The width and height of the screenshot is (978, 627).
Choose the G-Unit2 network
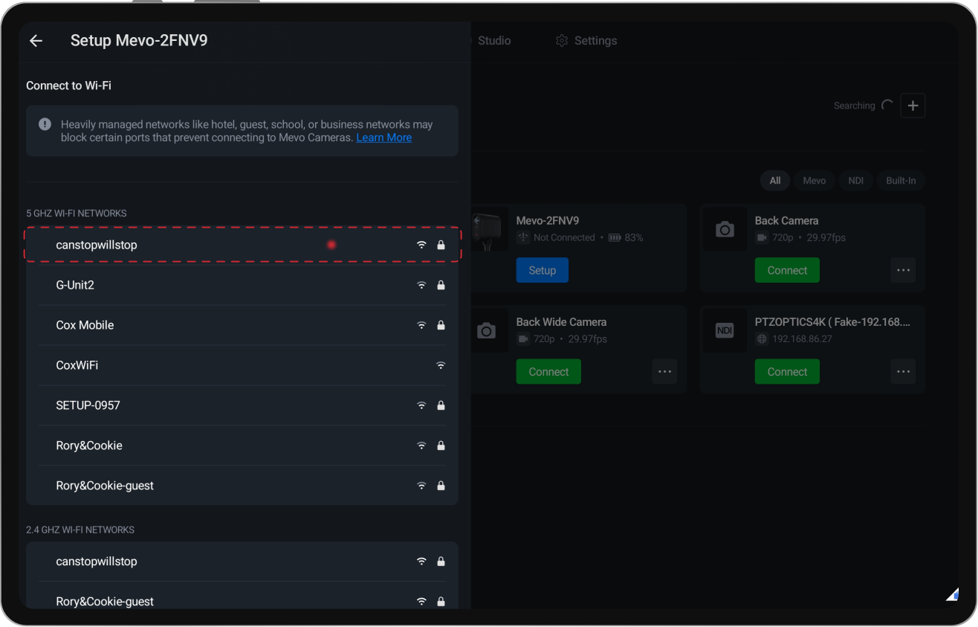[x=242, y=285]
